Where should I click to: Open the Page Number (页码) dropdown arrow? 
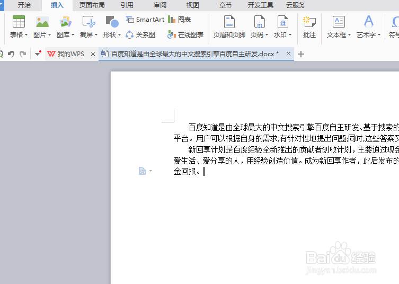point(267,35)
